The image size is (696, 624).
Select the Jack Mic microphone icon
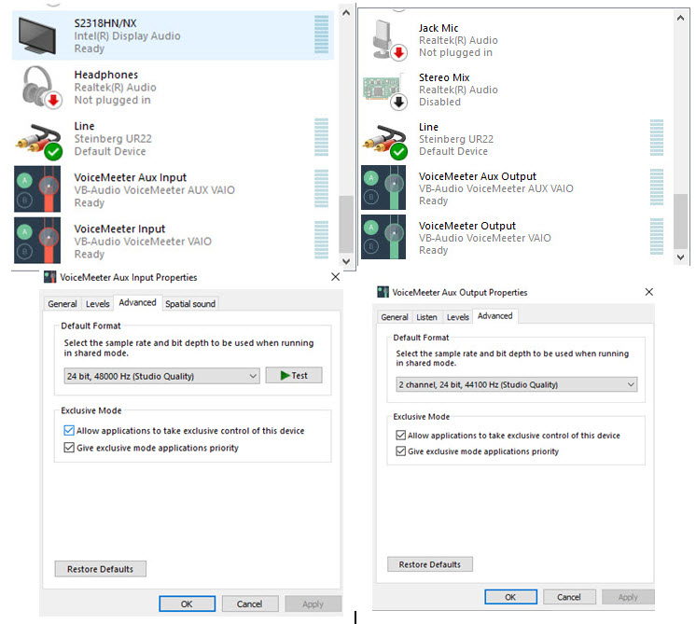(389, 40)
